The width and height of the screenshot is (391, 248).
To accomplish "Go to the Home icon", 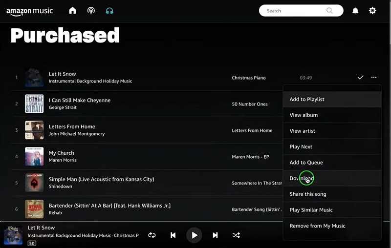I will click(73, 11).
